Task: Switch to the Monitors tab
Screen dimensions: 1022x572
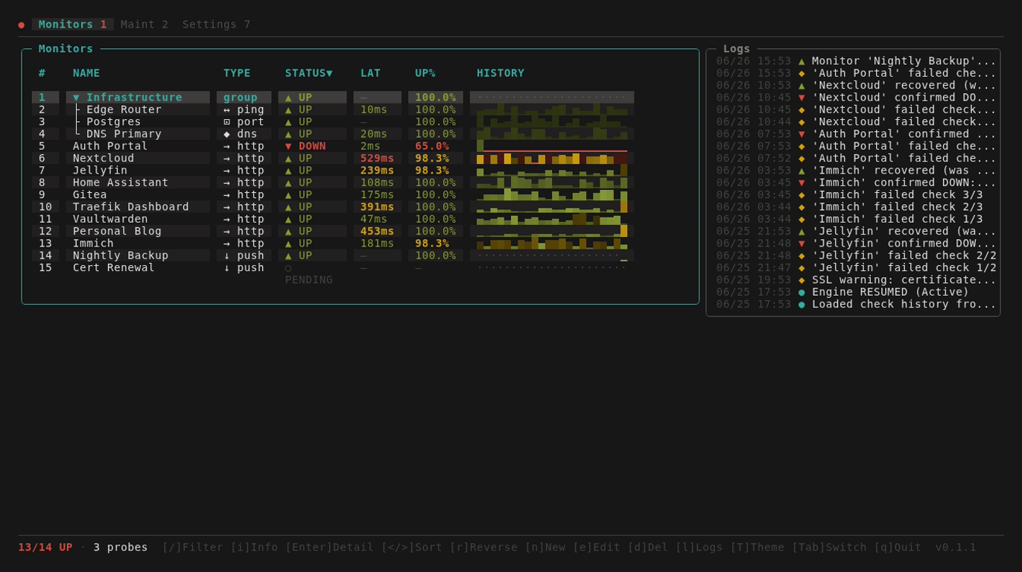Action: 72,25
